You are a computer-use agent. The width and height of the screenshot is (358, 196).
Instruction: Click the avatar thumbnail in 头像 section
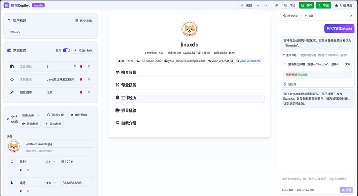[x=13, y=146]
